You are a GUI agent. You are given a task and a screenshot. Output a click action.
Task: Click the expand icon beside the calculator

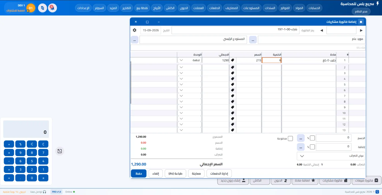coord(60,151)
